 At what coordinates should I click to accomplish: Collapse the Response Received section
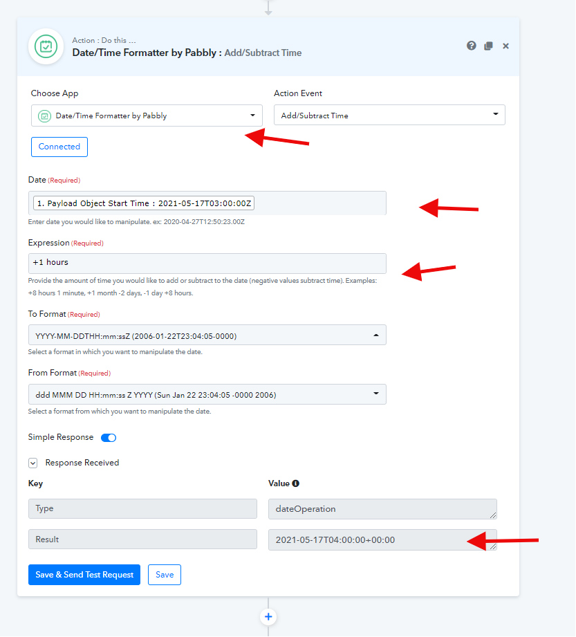[x=33, y=463]
